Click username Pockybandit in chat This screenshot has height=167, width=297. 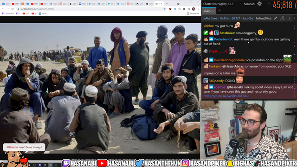point(224,39)
